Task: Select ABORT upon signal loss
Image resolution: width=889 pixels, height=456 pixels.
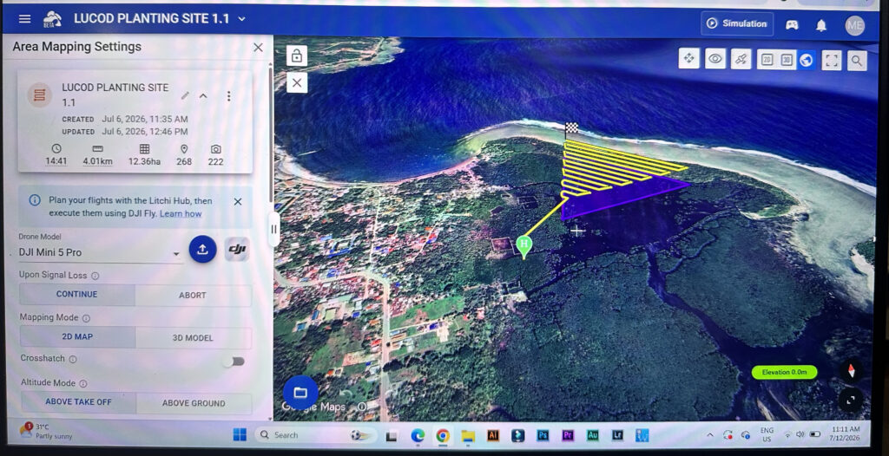Action: tap(193, 295)
